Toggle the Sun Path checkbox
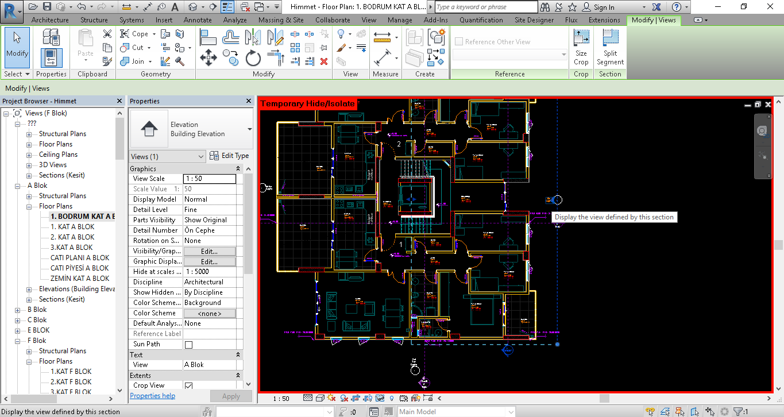 188,345
